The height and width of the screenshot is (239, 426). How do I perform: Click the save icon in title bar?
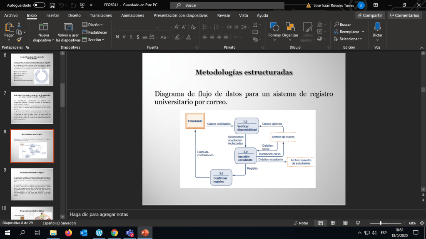pos(52,5)
